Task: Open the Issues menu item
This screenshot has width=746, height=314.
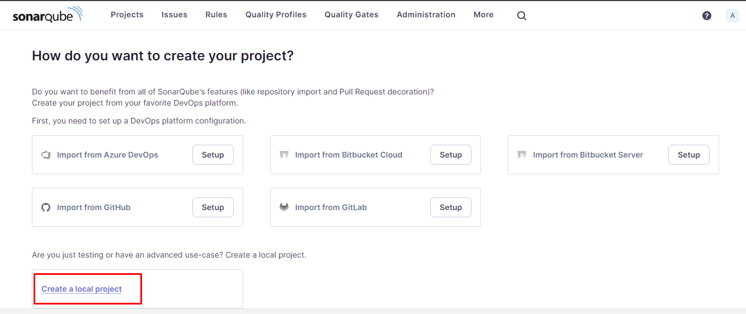Action: (x=174, y=15)
